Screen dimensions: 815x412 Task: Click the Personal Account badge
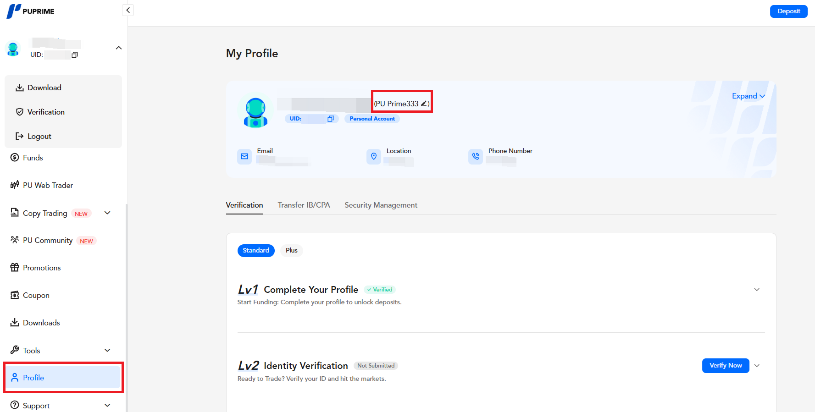pos(372,119)
